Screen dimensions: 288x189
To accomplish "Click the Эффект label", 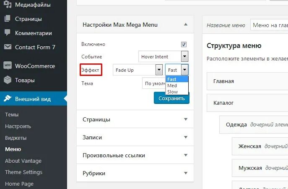I will coord(90,70).
